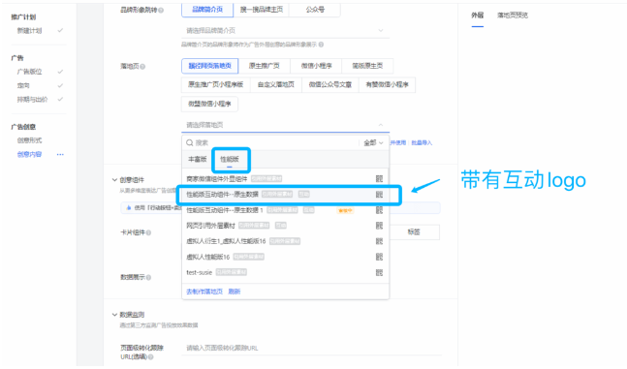Choose test-susie from list
This screenshot has height=369, width=627.
click(285, 272)
